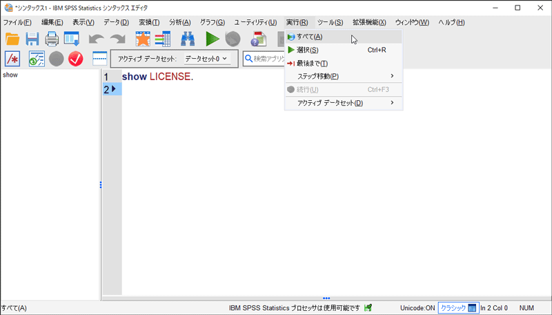
Task: Click the クラシック status bar label
Action: pyautogui.click(x=453, y=308)
